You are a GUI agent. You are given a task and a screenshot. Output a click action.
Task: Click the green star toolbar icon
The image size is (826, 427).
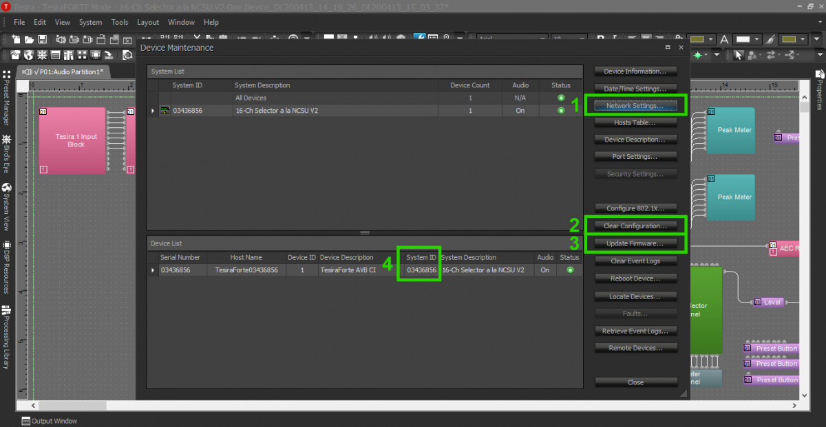point(698,54)
